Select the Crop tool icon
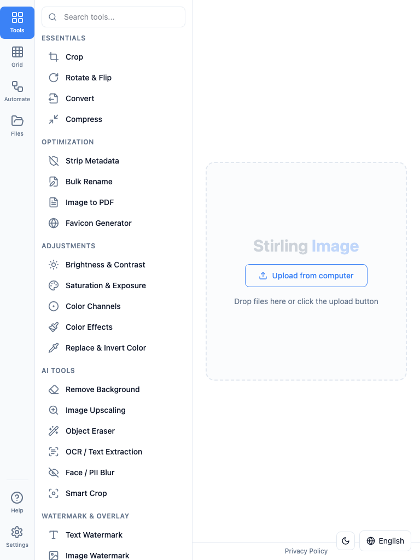 tap(54, 57)
